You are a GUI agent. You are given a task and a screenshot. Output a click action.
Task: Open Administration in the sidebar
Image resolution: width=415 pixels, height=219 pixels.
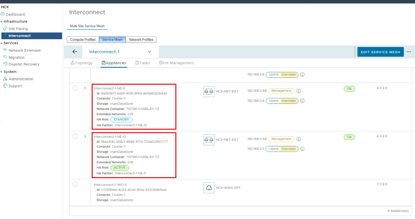point(21,79)
